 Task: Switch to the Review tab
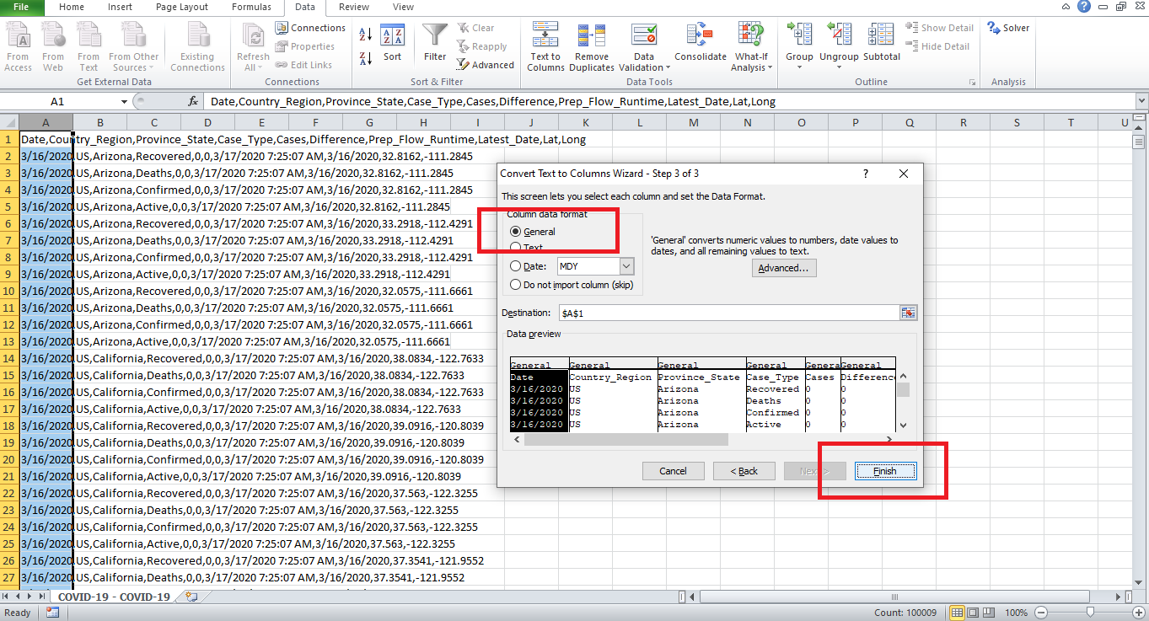point(353,7)
